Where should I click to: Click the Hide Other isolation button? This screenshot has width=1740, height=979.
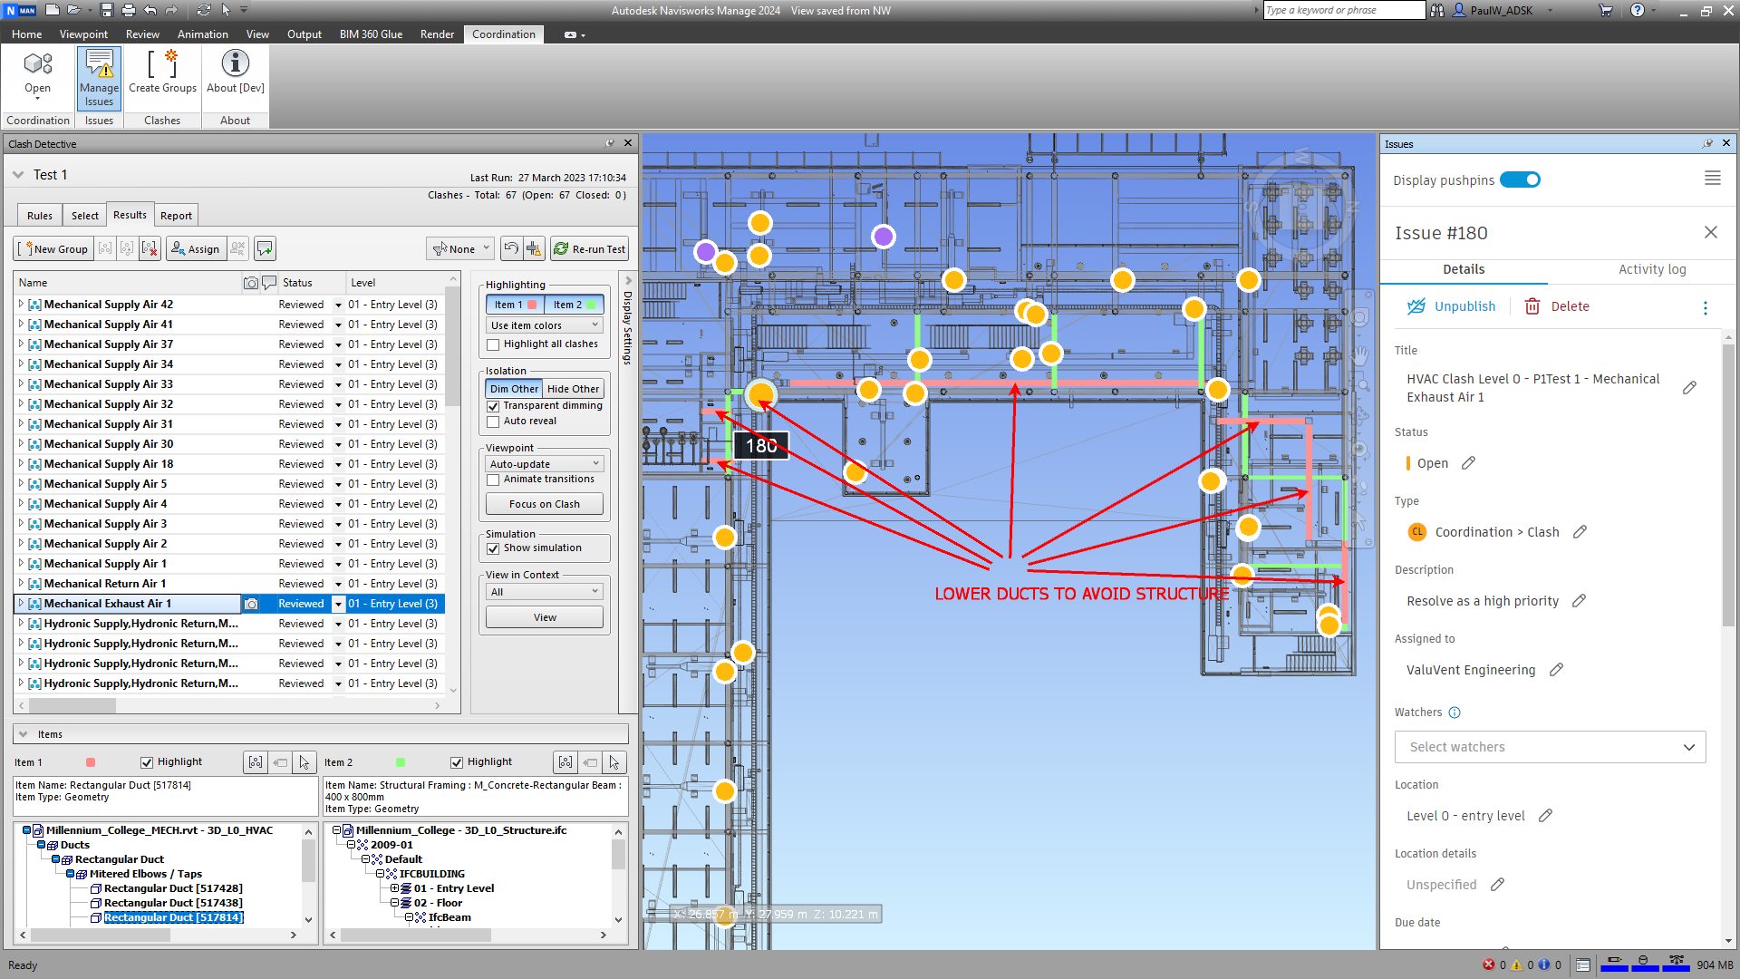pyautogui.click(x=573, y=389)
